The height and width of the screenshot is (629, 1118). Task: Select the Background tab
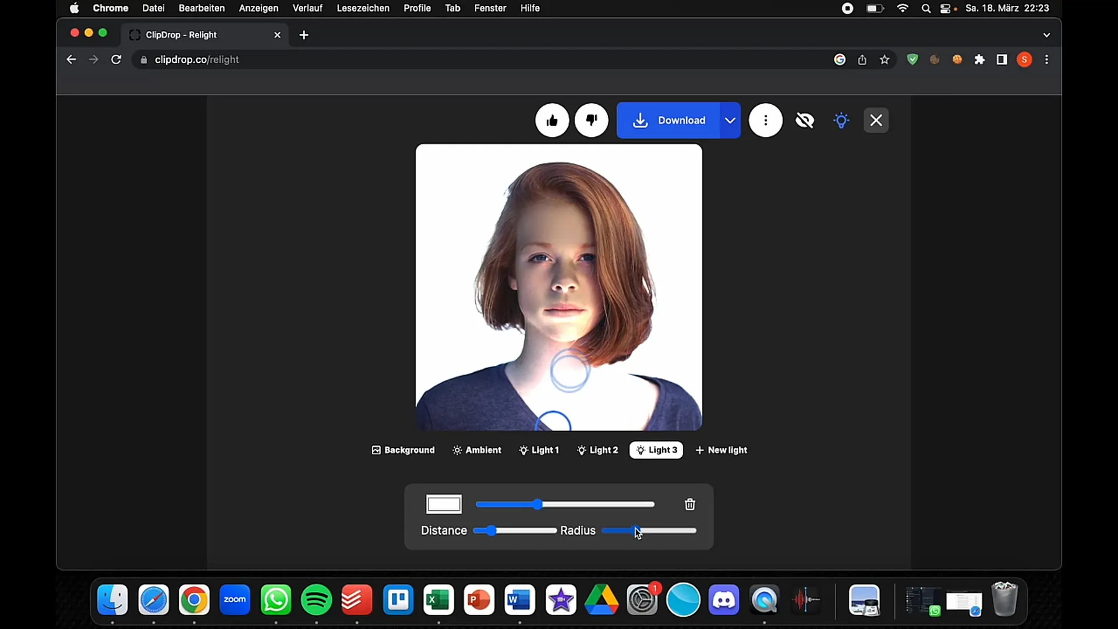pos(402,450)
